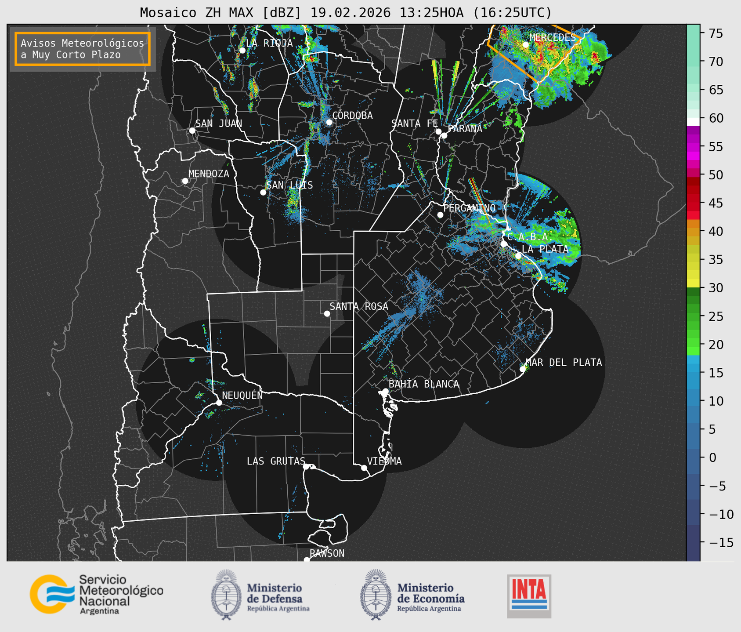Pick the Las Grutas marker dot

pos(306,467)
